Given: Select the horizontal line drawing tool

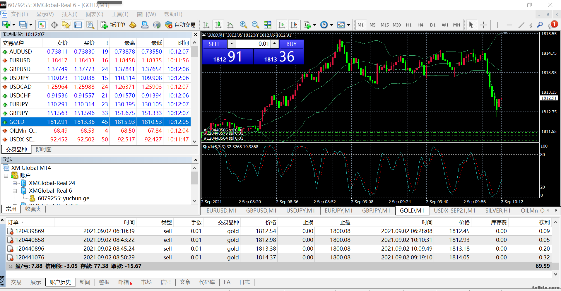Looking at the screenshot, I should 509,25.
